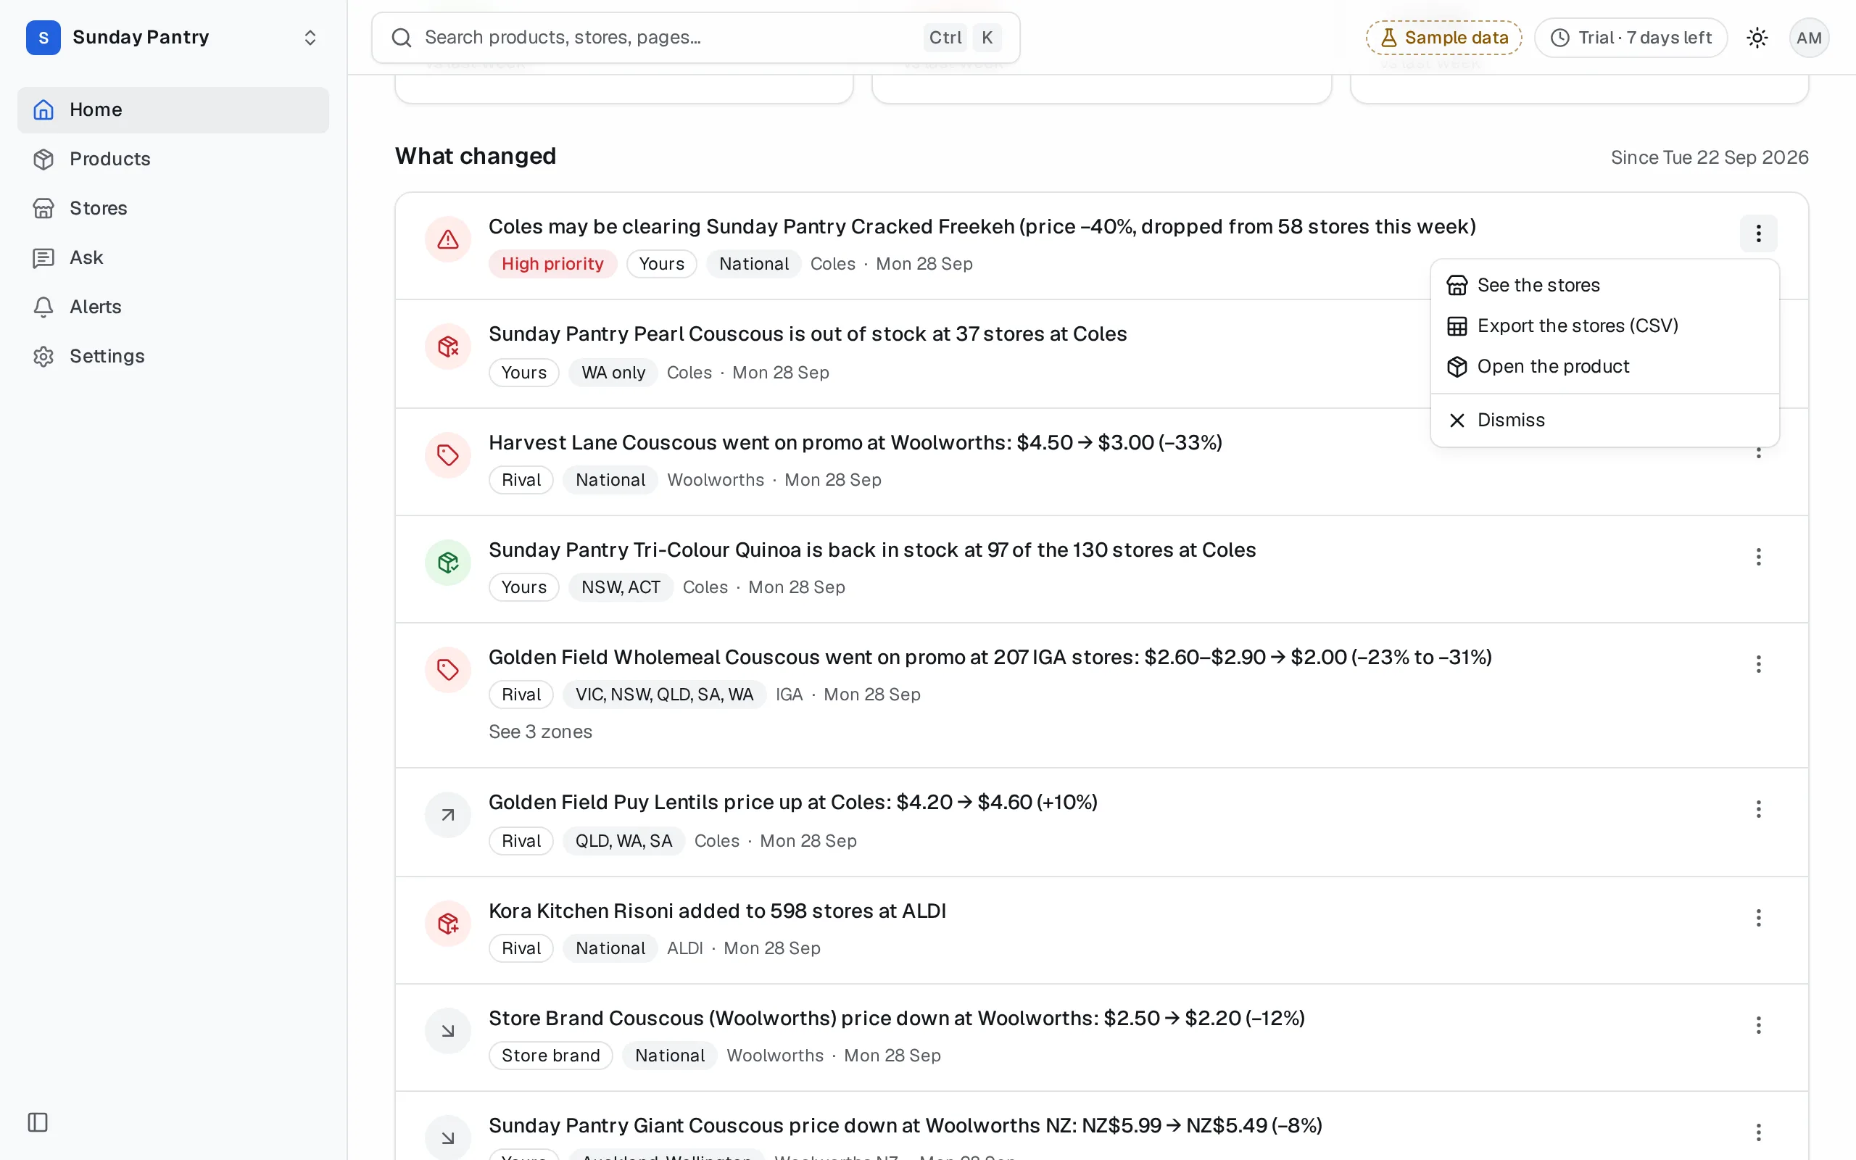Click price-down arrow icon on Store Brand Couscous row

click(x=448, y=1031)
